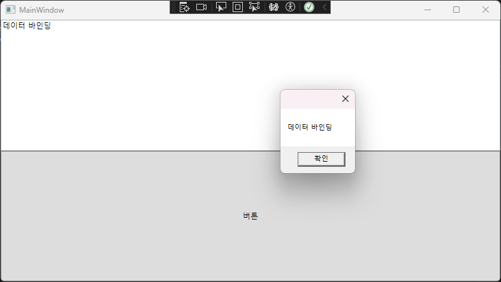
Task: Click the large 버튼 button
Action: (x=250, y=216)
